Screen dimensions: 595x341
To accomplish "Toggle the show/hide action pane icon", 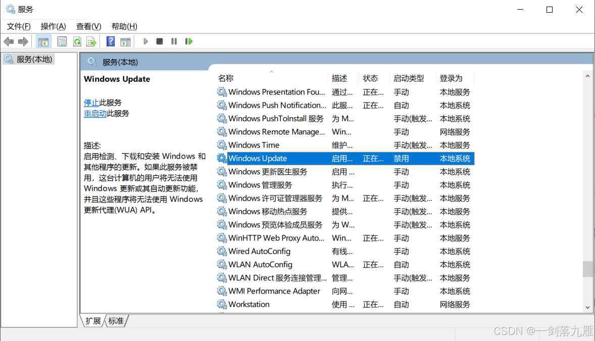I will point(125,41).
